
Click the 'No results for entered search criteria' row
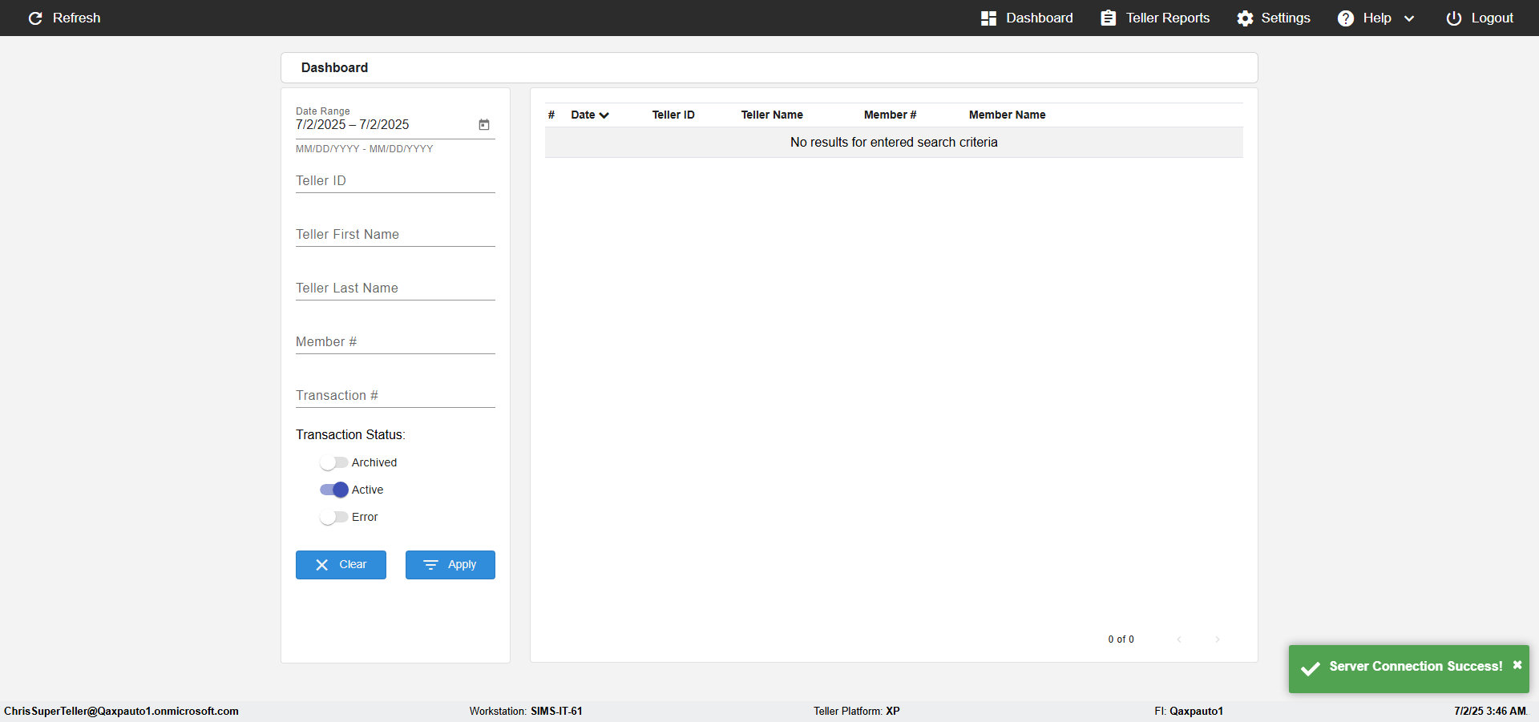894,142
